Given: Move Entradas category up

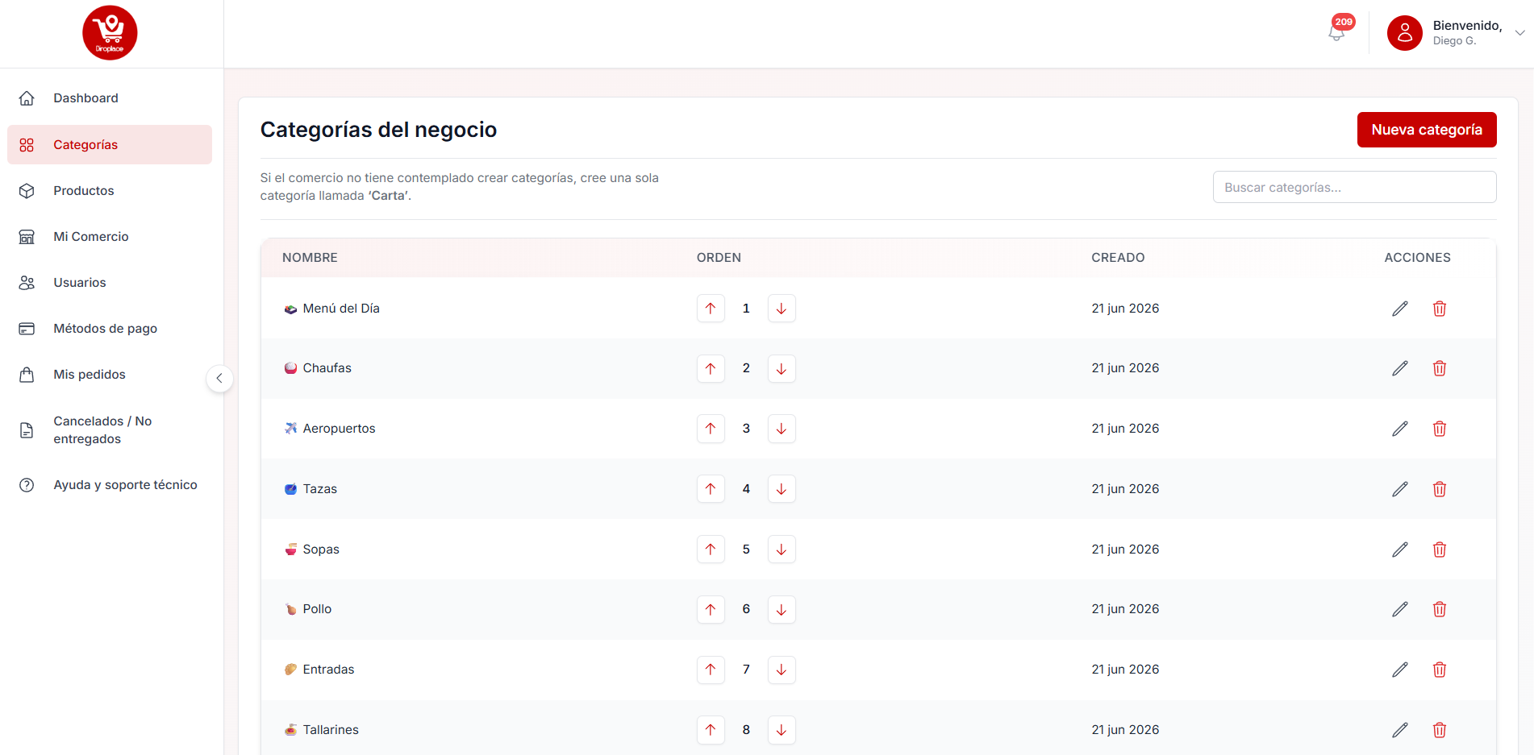Looking at the screenshot, I should (711, 670).
